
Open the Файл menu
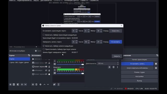click(12, 1)
